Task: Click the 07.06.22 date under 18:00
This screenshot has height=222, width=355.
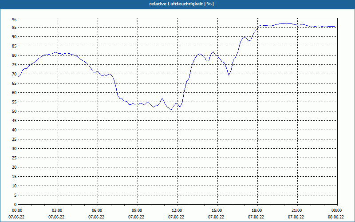Action: pyautogui.click(x=256, y=217)
